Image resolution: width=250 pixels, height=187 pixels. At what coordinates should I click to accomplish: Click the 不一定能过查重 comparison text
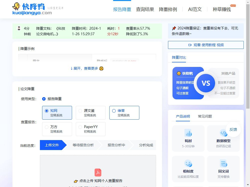click(x=225, y=93)
